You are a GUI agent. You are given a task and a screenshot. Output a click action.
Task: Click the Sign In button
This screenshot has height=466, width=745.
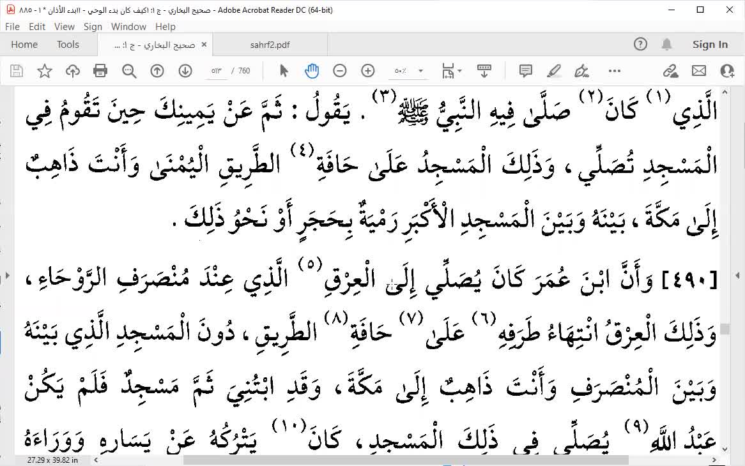click(710, 45)
